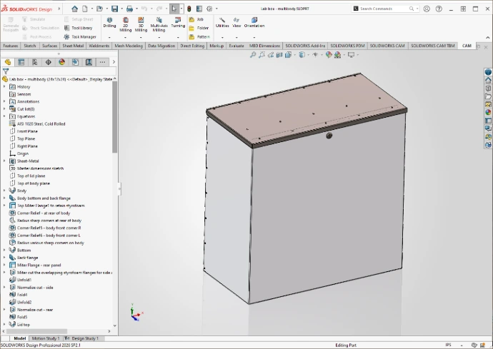Image resolution: width=493 pixels, height=349 pixels.
Task: Switch to FeatureManager design tree tab
Action: click(8, 62)
